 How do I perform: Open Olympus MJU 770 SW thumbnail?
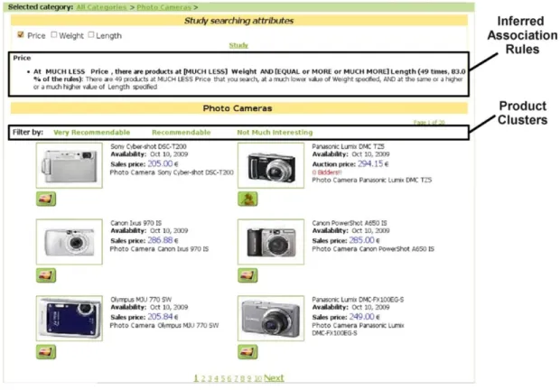tap(70, 319)
